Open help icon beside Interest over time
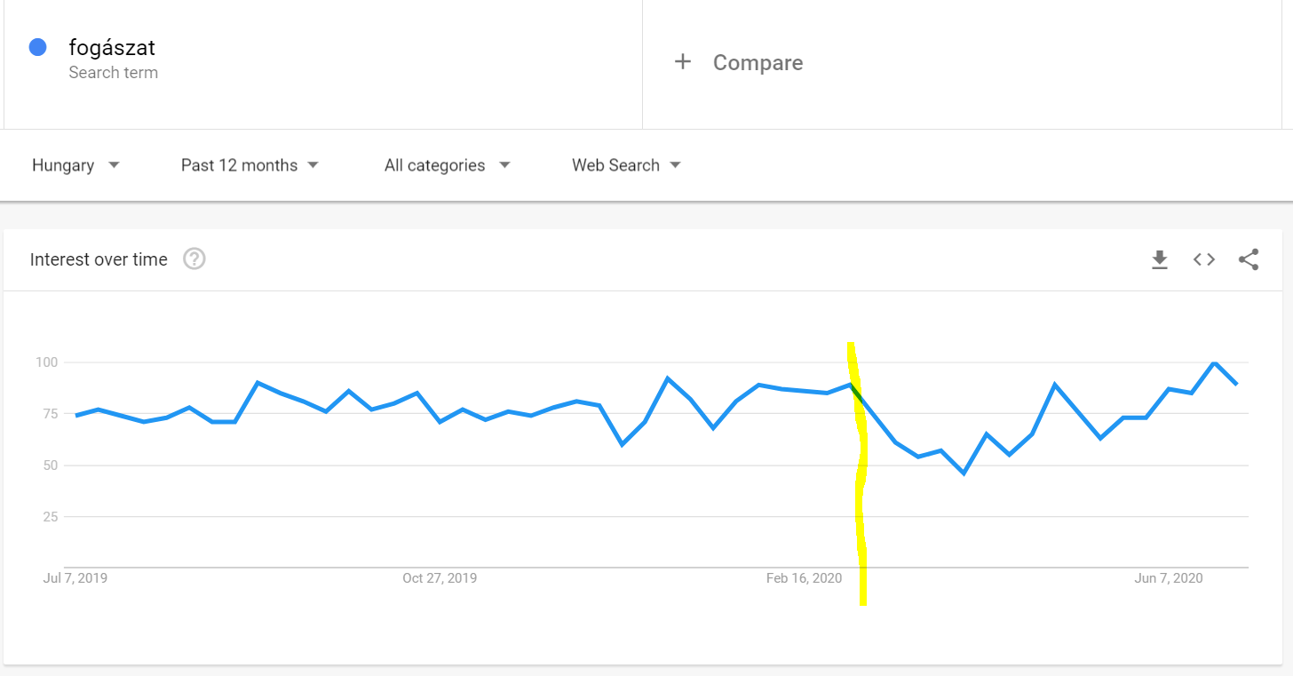 (194, 259)
